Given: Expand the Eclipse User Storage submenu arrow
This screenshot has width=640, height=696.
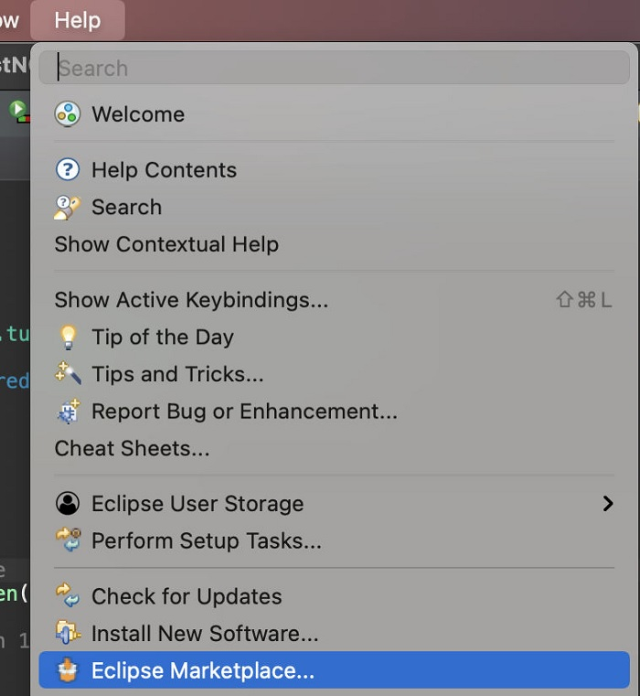Looking at the screenshot, I should (x=608, y=504).
